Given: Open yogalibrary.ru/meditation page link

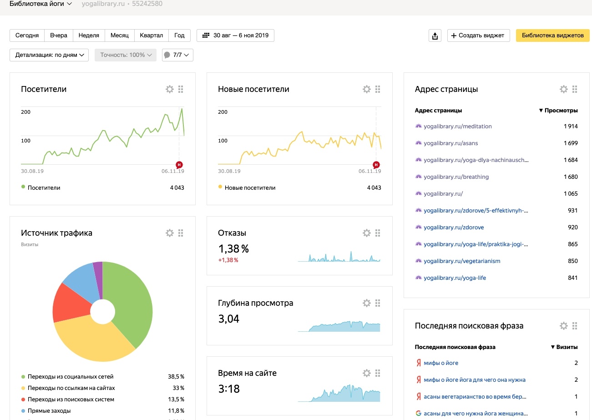Looking at the screenshot, I should click(457, 127).
